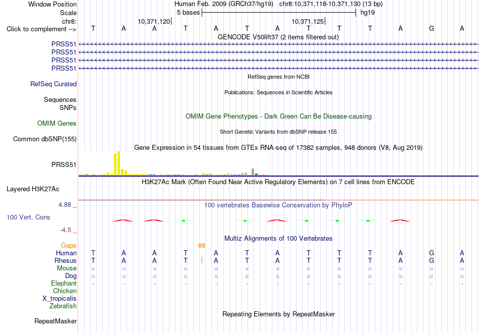Click the orange Gaps label

pos(69,246)
